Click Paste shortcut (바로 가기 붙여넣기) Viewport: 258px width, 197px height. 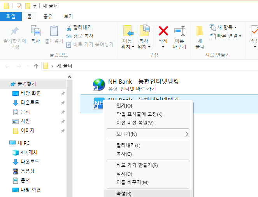(x=90, y=44)
